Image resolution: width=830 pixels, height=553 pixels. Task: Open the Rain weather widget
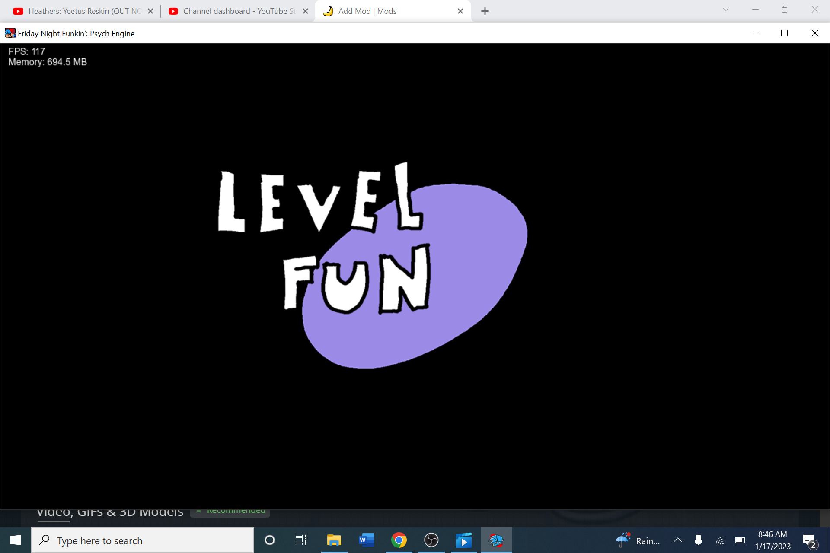coord(638,540)
